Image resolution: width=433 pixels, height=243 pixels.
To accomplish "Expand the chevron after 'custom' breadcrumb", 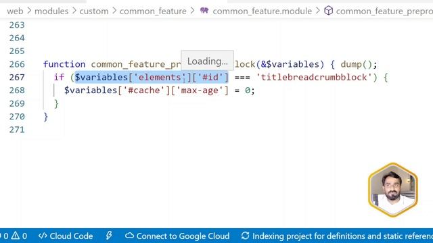I will tap(114, 11).
